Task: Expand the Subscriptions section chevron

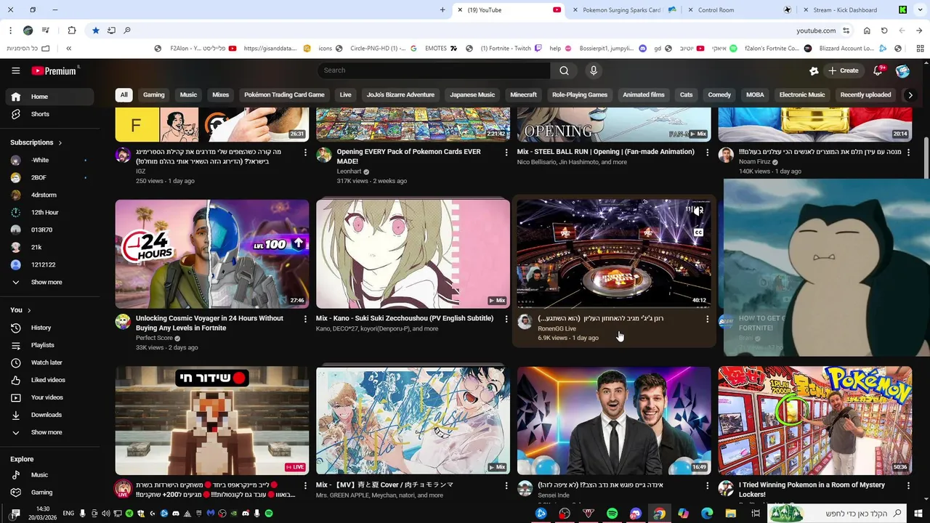Action: (60, 143)
